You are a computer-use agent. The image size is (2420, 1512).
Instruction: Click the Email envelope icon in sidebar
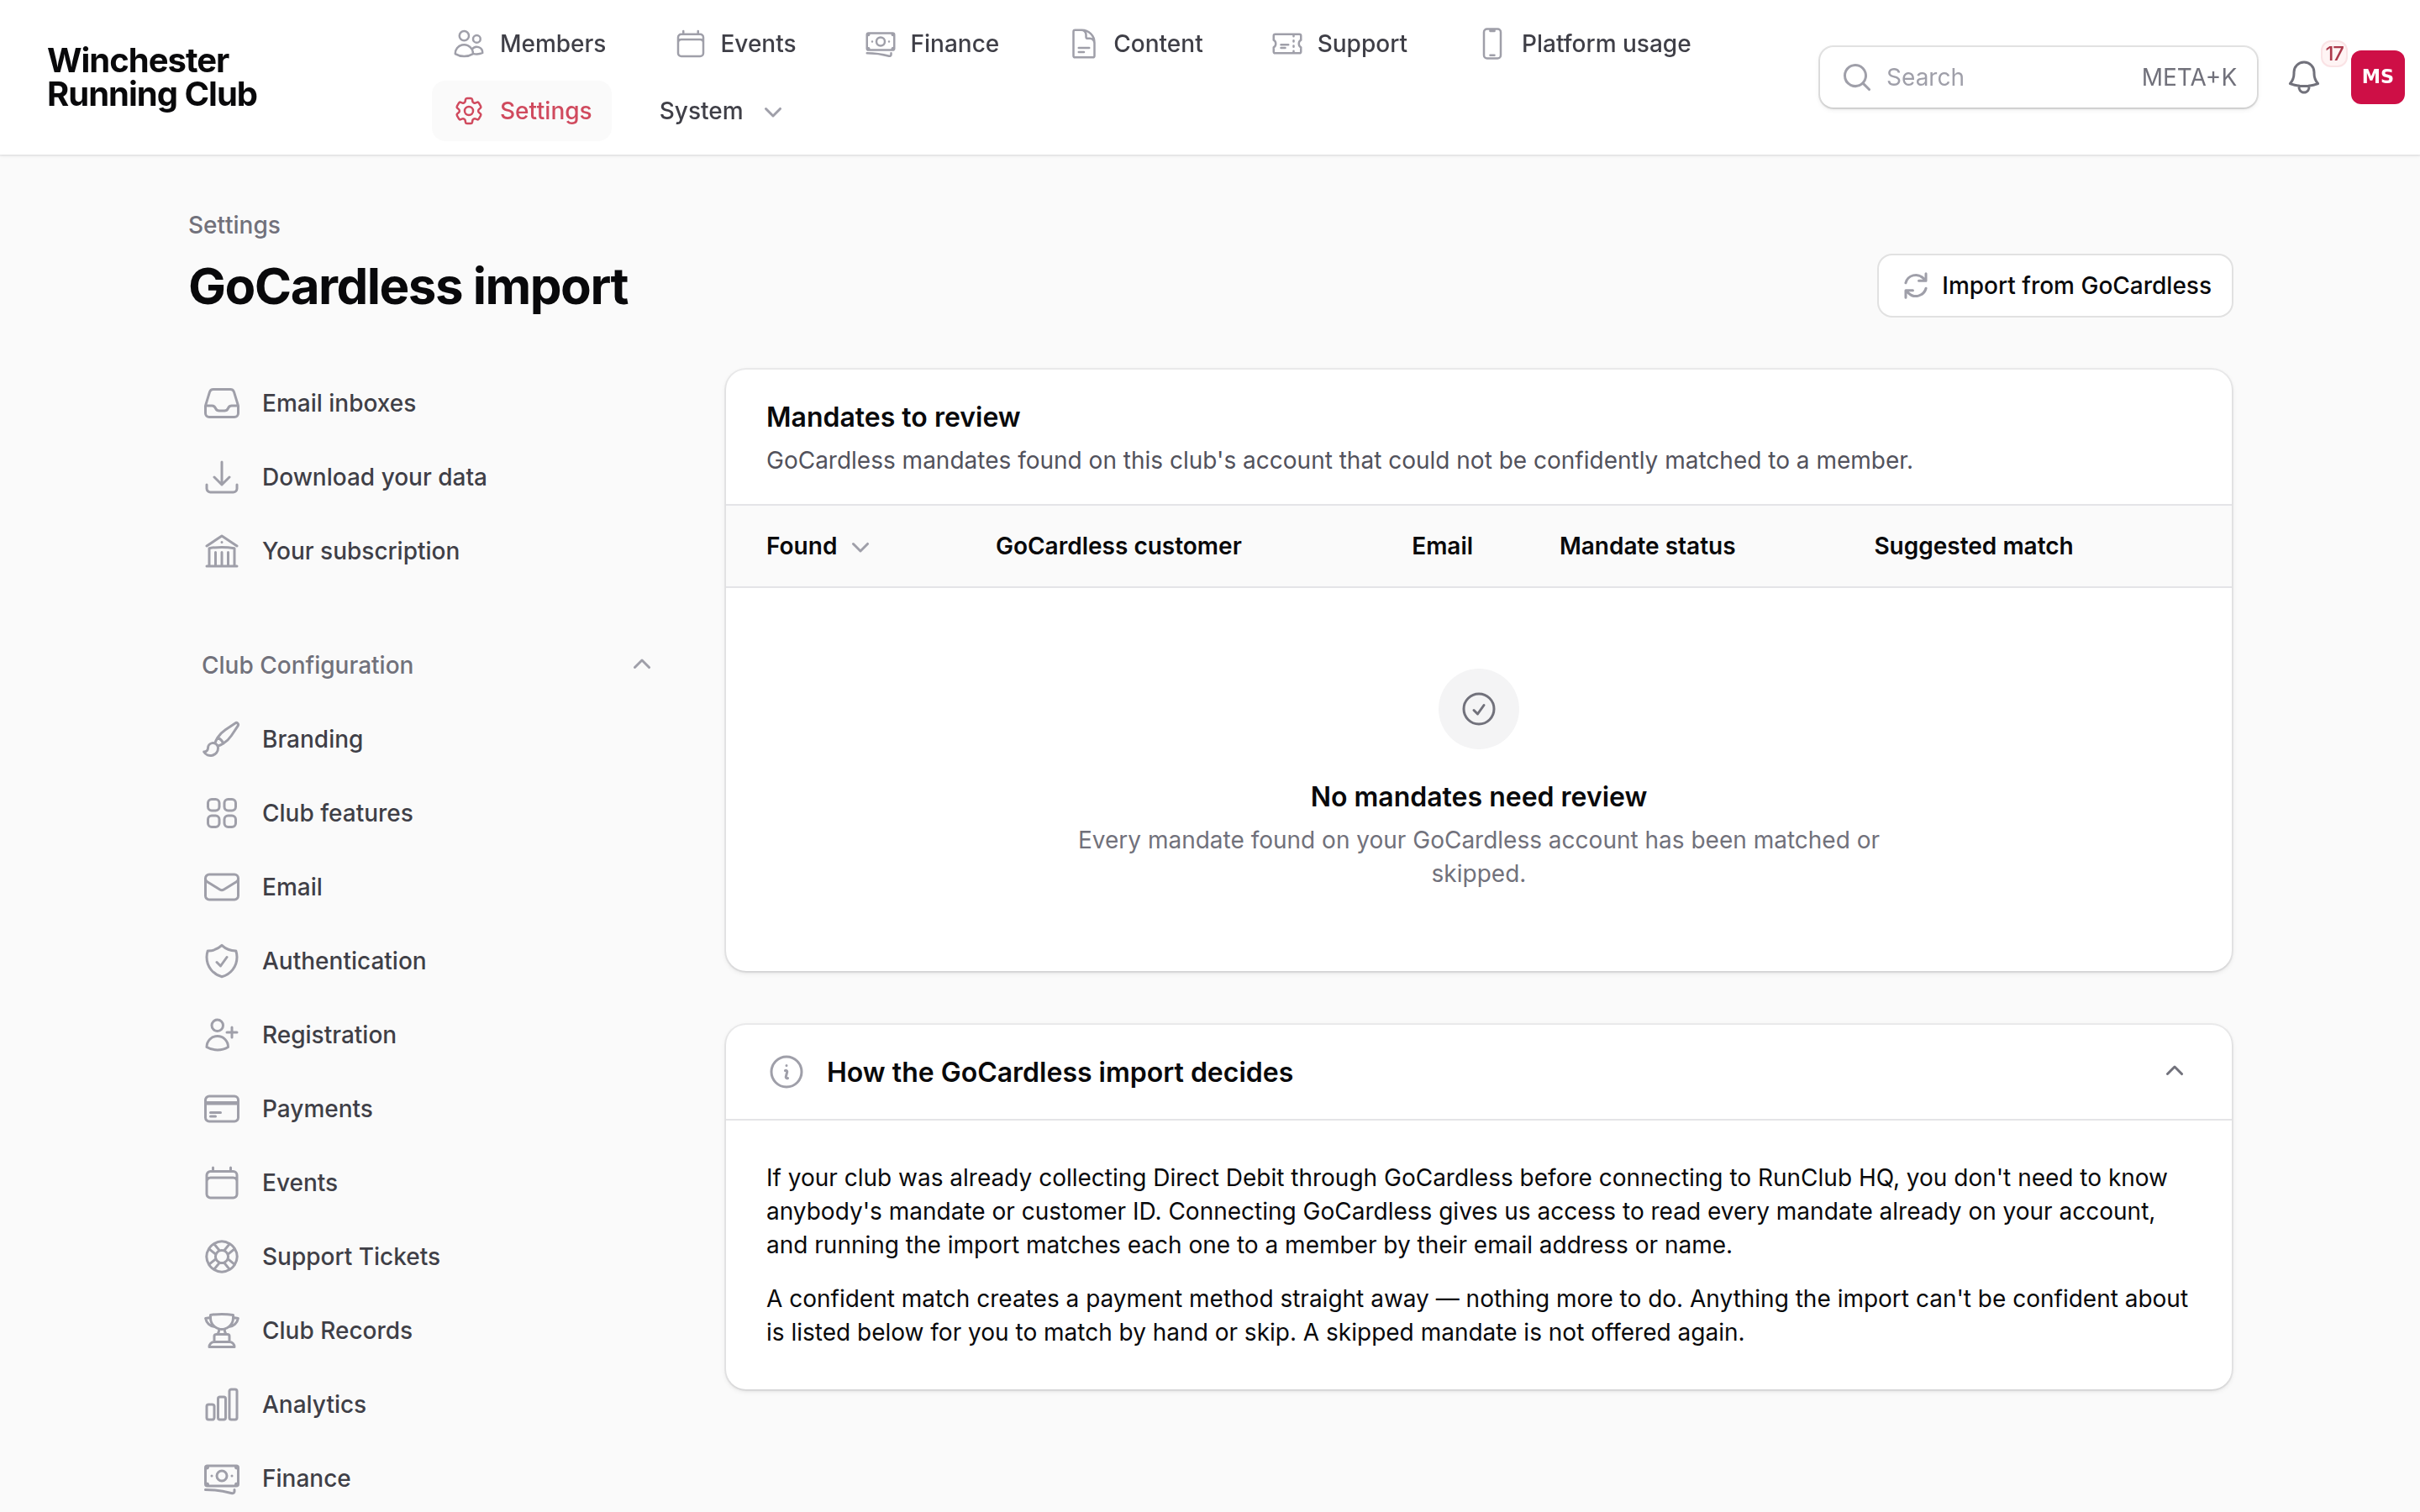(x=222, y=887)
